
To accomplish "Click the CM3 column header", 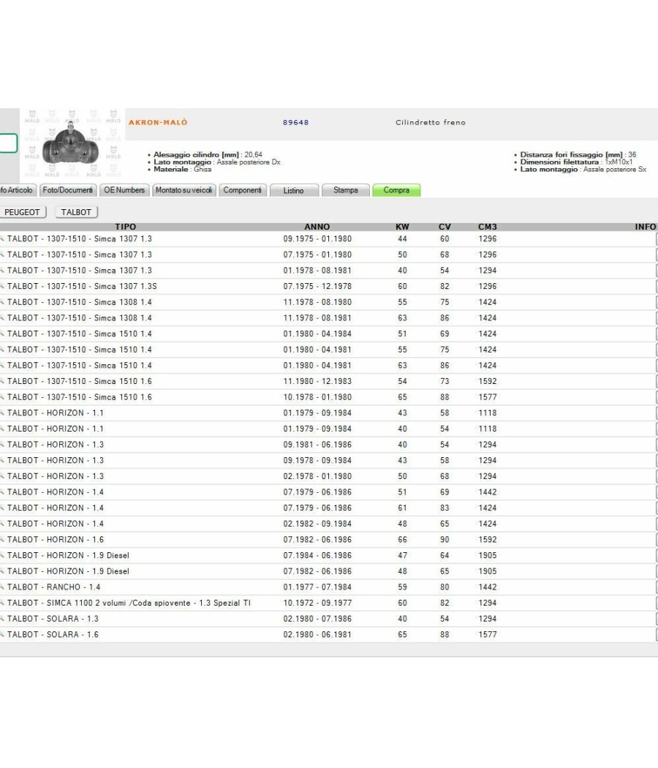I will pyautogui.click(x=488, y=227).
